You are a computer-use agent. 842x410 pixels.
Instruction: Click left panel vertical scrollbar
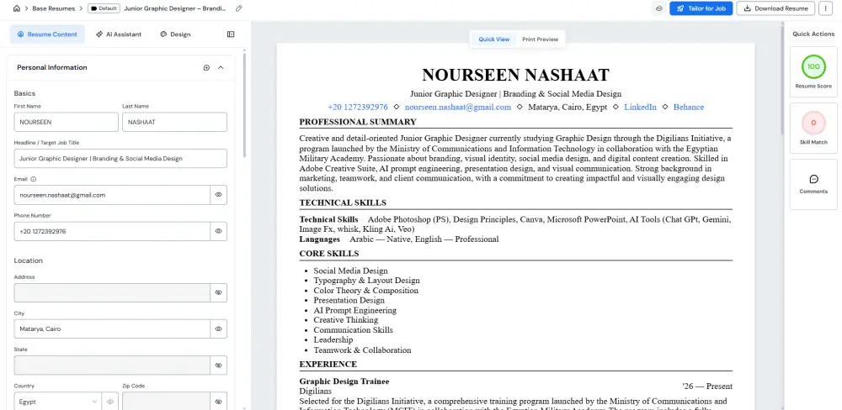pyautogui.click(x=244, y=104)
